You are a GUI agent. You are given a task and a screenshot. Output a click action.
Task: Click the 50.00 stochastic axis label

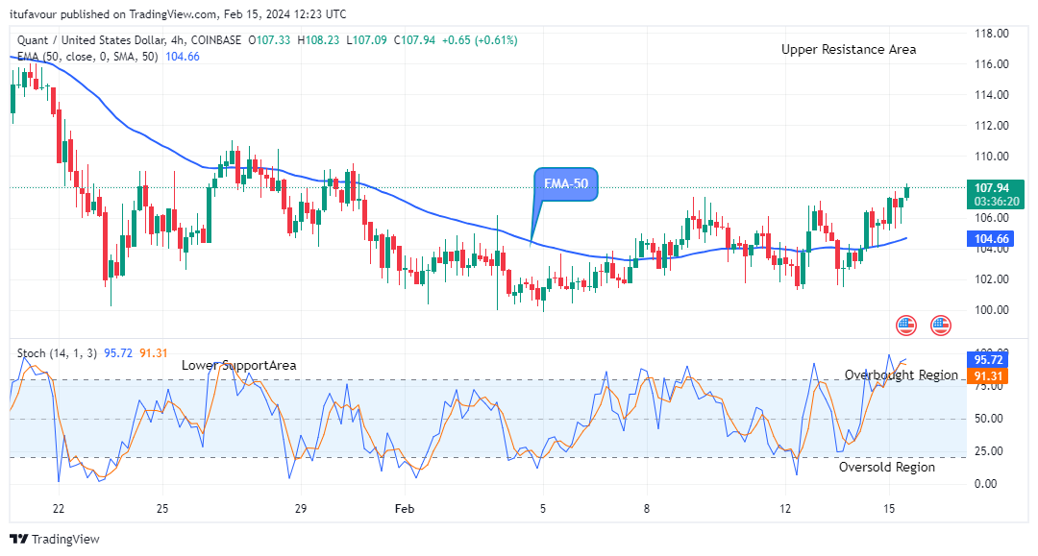(989, 419)
